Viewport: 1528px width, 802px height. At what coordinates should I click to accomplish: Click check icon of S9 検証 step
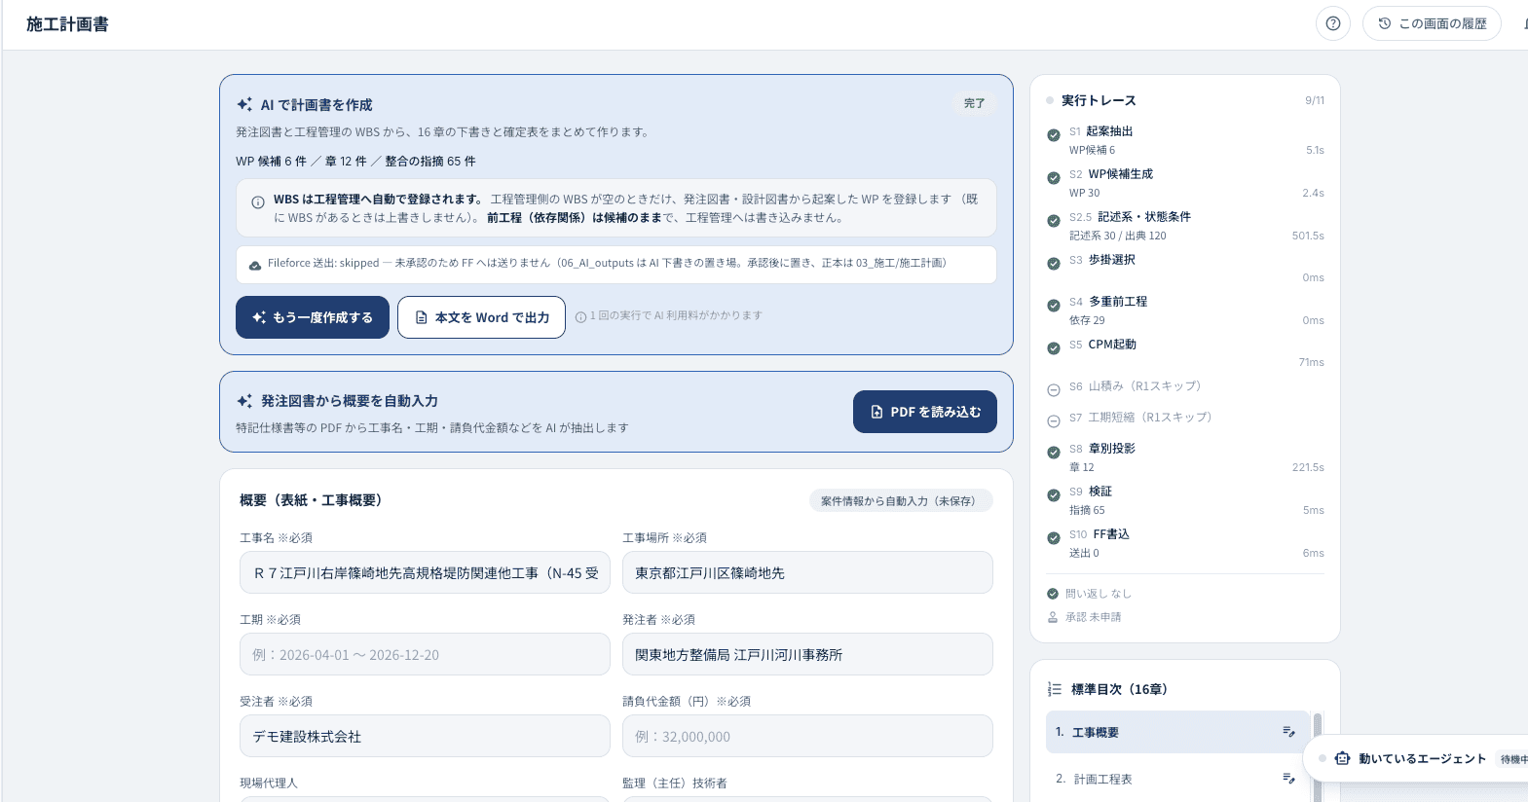pos(1054,495)
